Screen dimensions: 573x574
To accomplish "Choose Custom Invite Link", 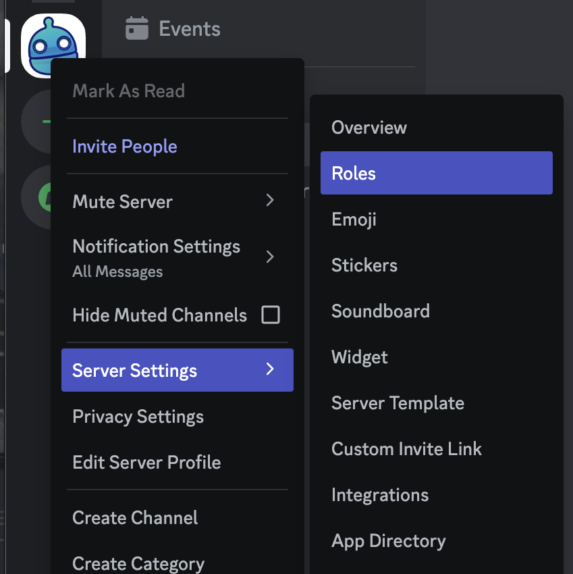I will 437,449.
